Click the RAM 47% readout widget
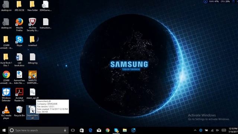Screen dimensions: 238x134 click(x=214, y=1)
